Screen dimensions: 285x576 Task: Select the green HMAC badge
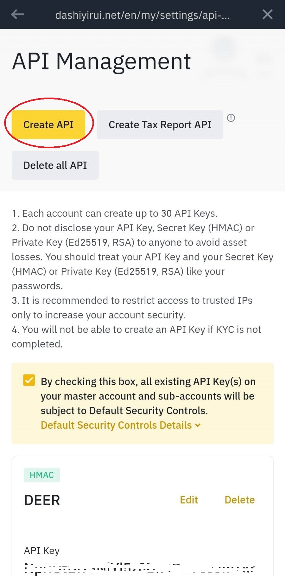pos(42,475)
